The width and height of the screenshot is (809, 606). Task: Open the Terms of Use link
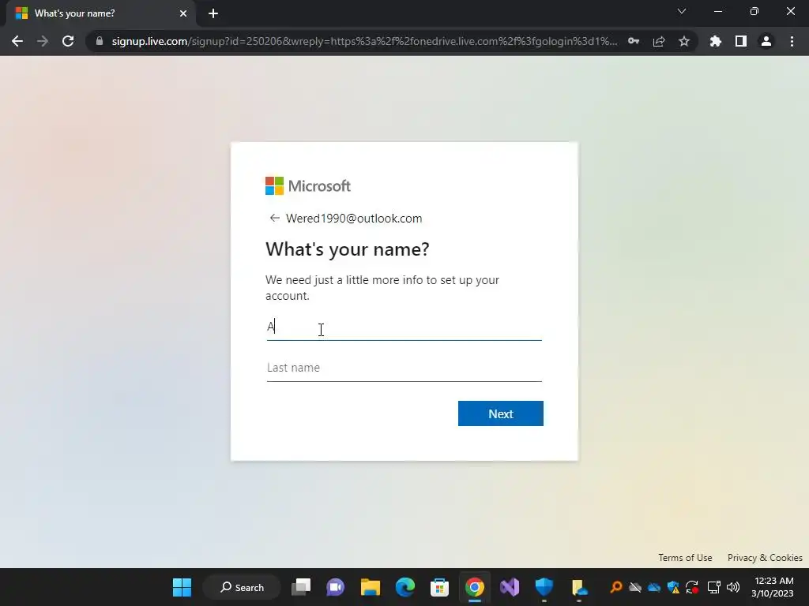pyautogui.click(x=685, y=558)
